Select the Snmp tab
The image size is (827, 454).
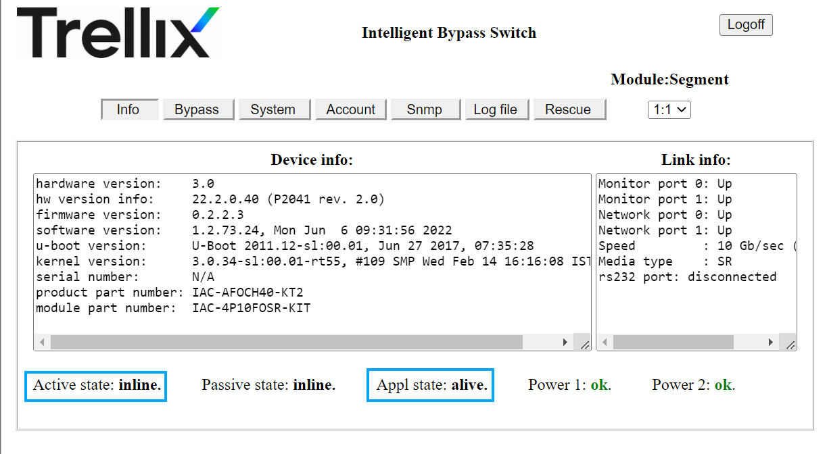point(425,109)
